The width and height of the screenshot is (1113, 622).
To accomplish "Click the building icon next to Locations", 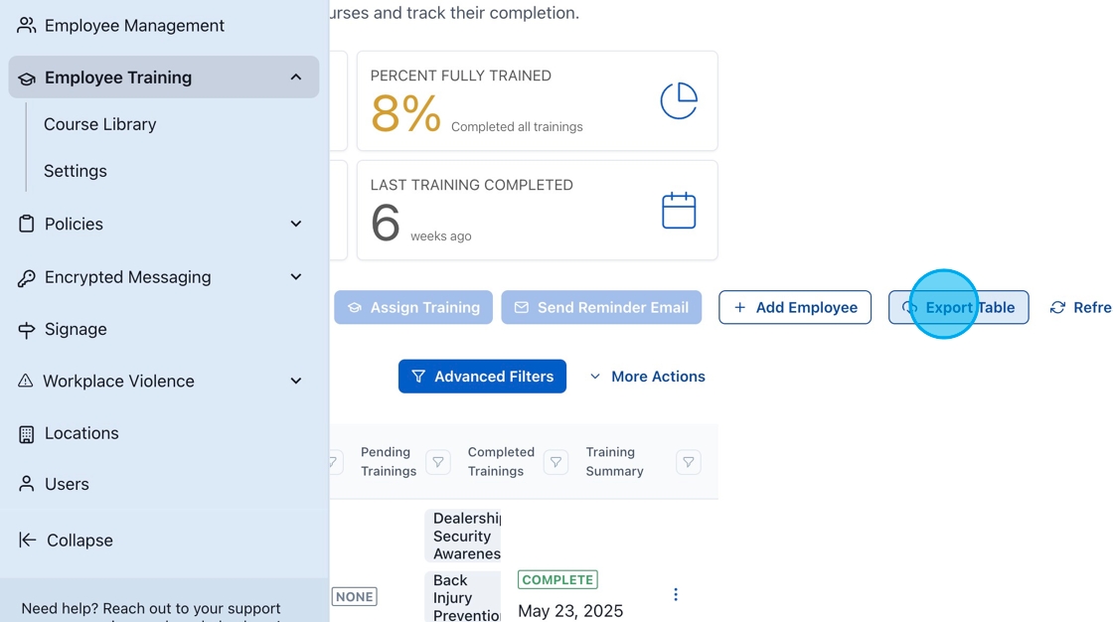I will [26, 433].
